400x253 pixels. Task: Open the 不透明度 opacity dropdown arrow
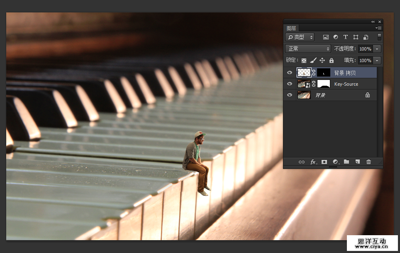[377, 49]
